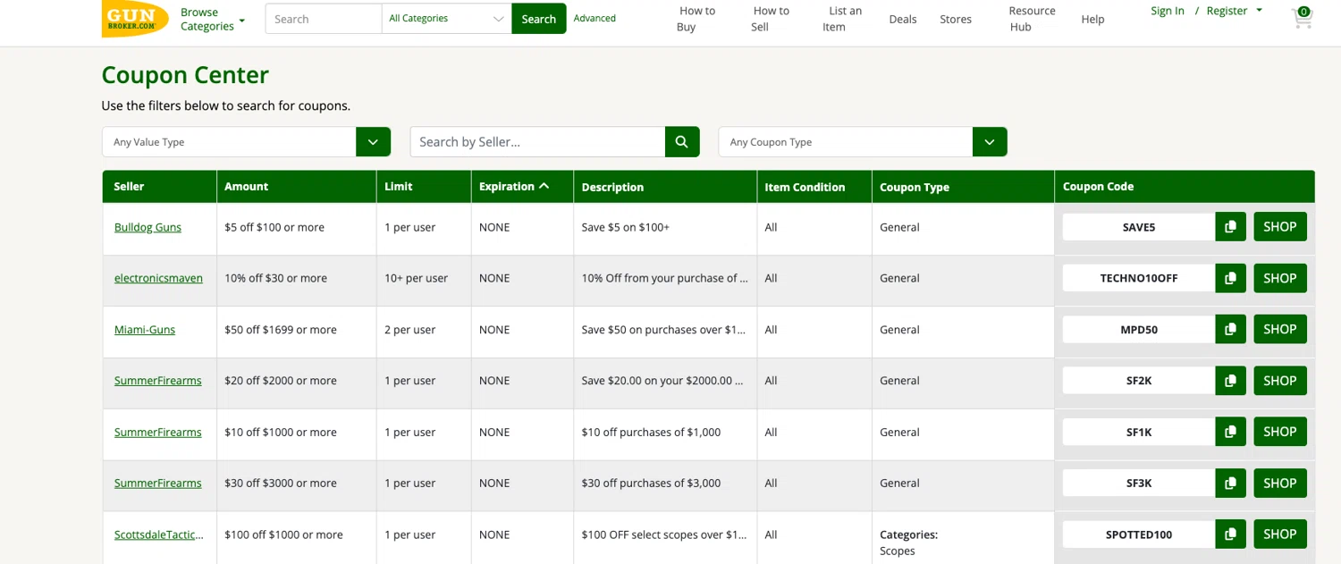1341x564 pixels.
Task: Select the MPD50 code text
Action: pyautogui.click(x=1139, y=329)
